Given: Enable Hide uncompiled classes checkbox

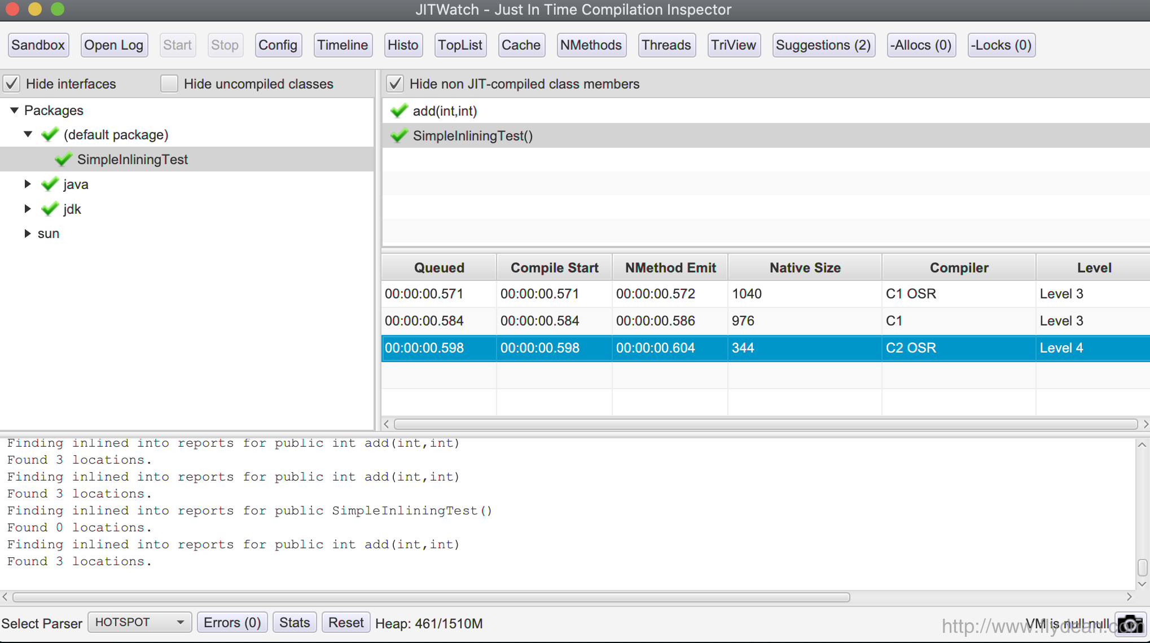Looking at the screenshot, I should pyautogui.click(x=169, y=84).
